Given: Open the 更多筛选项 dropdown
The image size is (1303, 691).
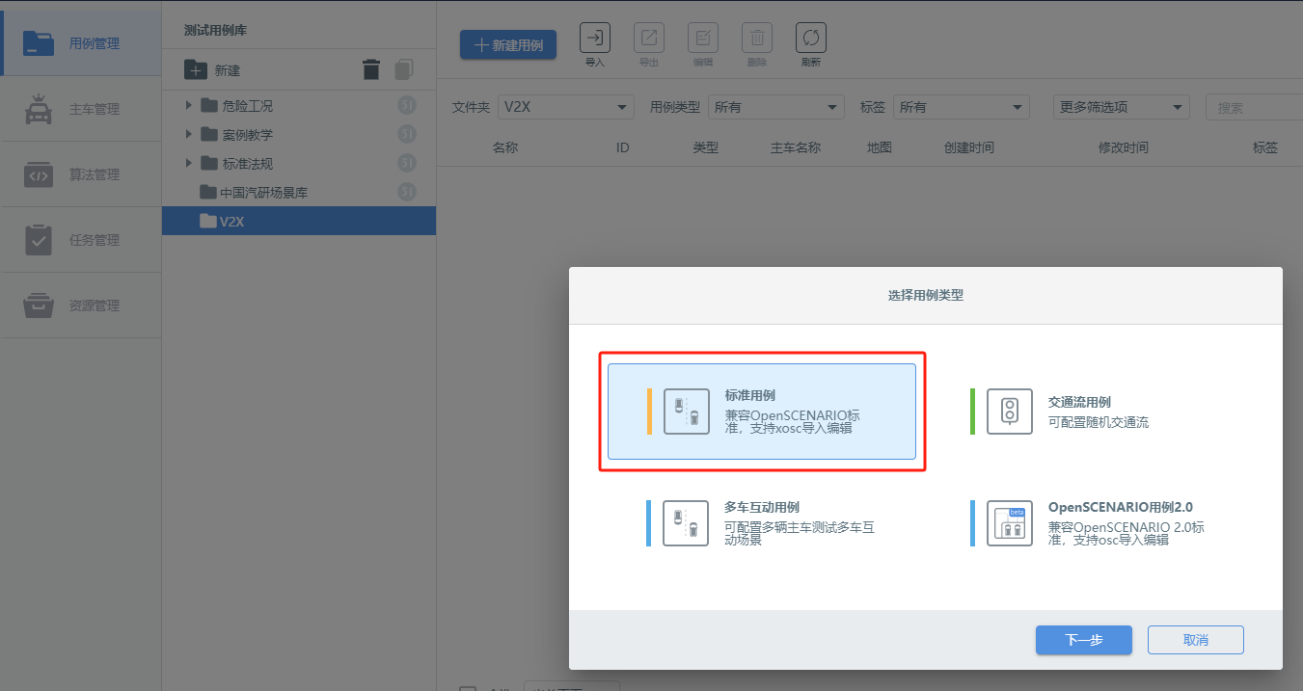Looking at the screenshot, I should point(1122,107).
